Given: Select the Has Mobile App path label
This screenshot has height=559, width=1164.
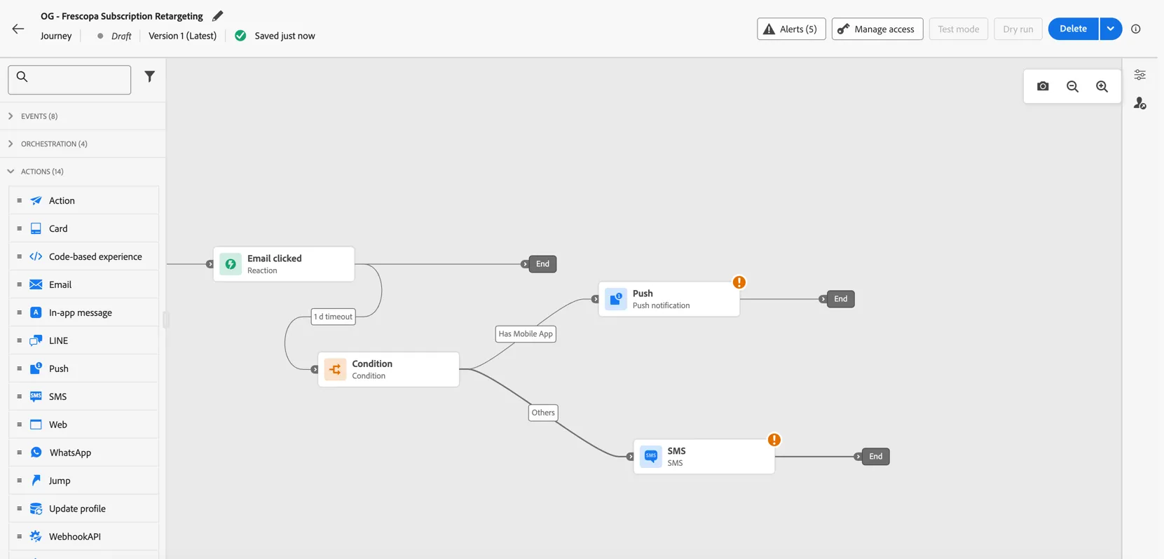Looking at the screenshot, I should click(x=526, y=334).
